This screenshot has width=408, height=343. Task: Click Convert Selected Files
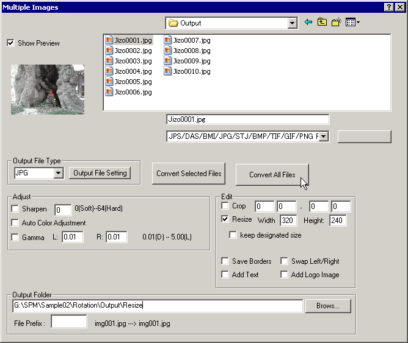coord(189,174)
